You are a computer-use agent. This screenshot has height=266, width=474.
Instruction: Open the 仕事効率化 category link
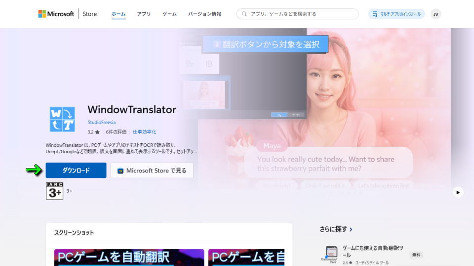(144, 132)
